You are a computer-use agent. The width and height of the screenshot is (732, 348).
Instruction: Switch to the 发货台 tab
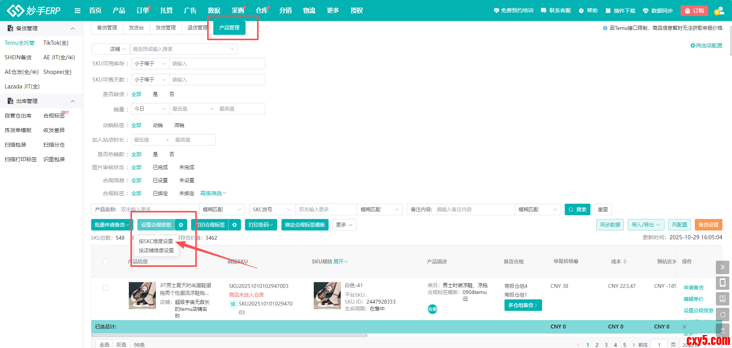pos(136,28)
